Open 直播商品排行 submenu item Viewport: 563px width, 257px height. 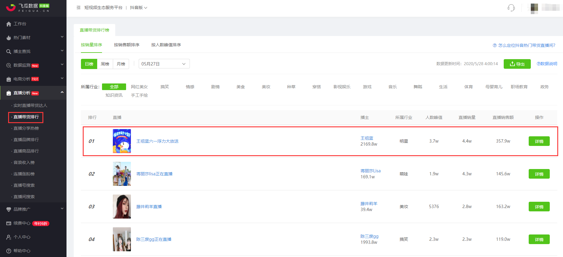[26, 151]
